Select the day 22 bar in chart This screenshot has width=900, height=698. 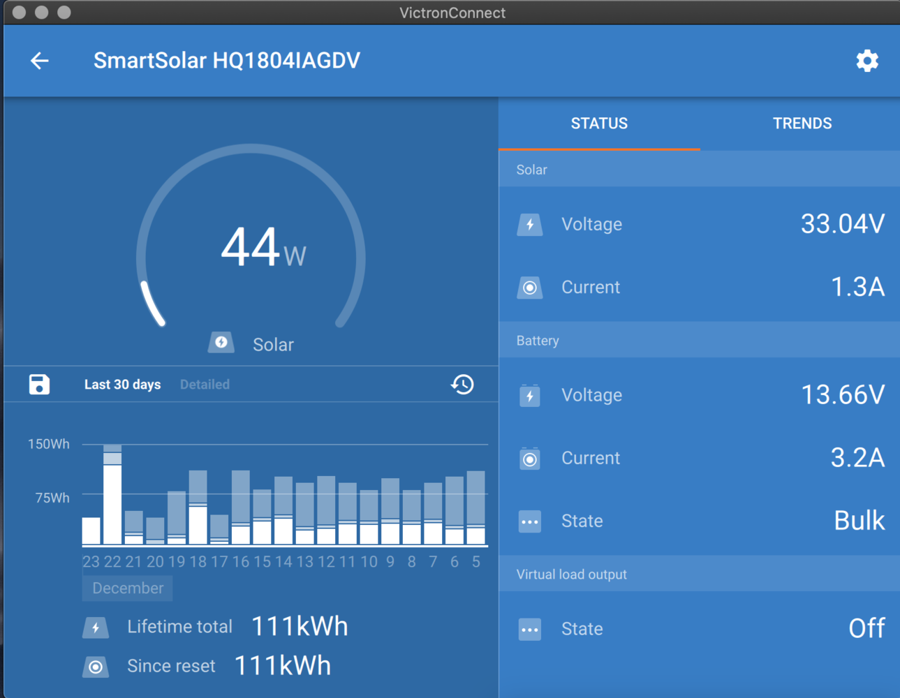[x=112, y=494]
